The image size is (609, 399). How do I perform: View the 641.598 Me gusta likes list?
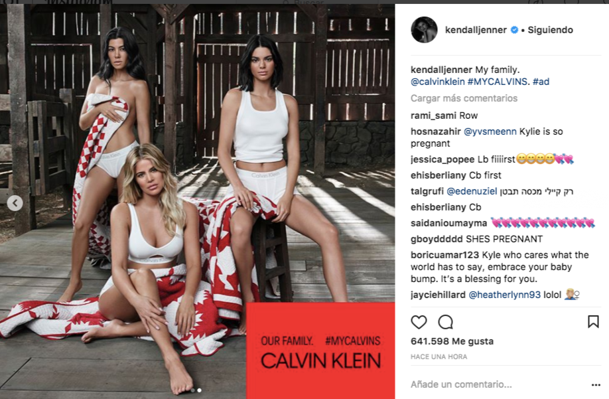tap(452, 341)
